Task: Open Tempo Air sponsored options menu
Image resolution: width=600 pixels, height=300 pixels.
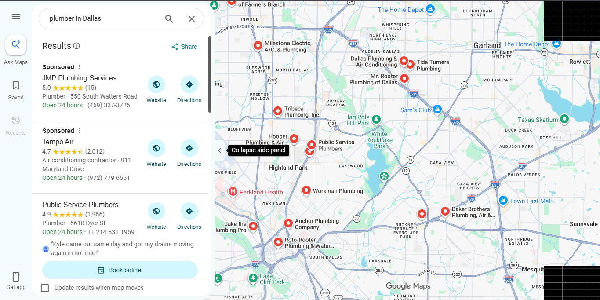Action: (80, 131)
